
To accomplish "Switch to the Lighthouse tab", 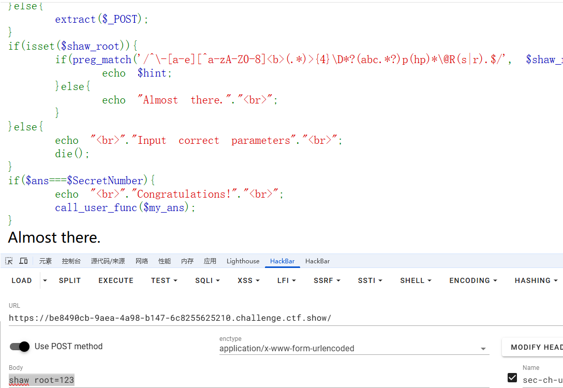I will (243, 261).
